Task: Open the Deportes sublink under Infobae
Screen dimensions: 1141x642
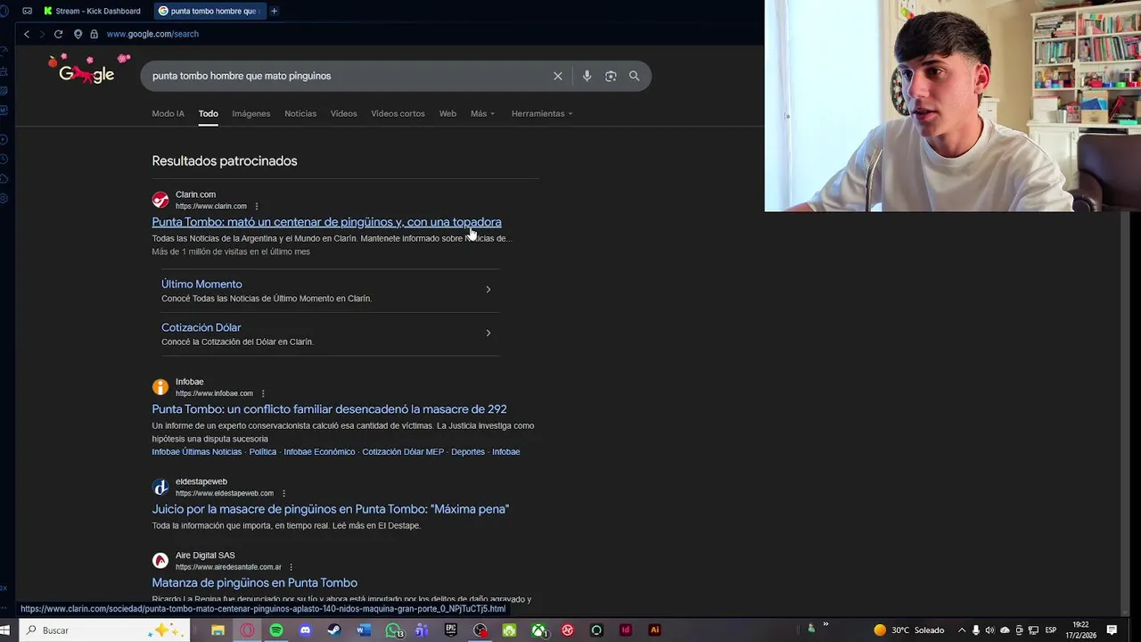Action: point(468,452)
